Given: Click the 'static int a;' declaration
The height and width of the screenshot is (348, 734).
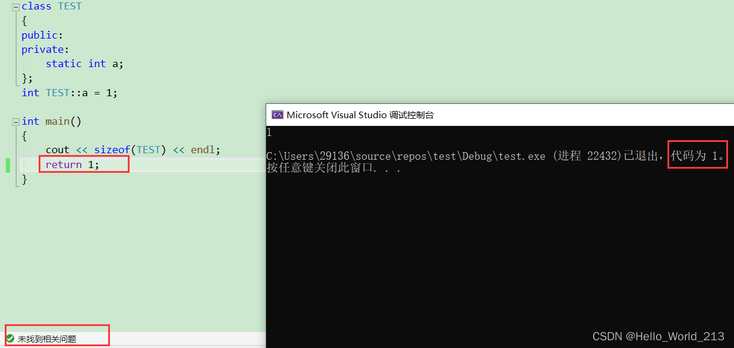Looking at the screenshot, I should point(84,64).
